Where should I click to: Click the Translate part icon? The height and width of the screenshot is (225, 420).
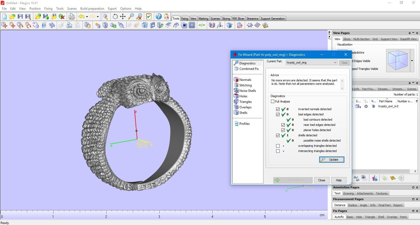[x=4, y=25]
